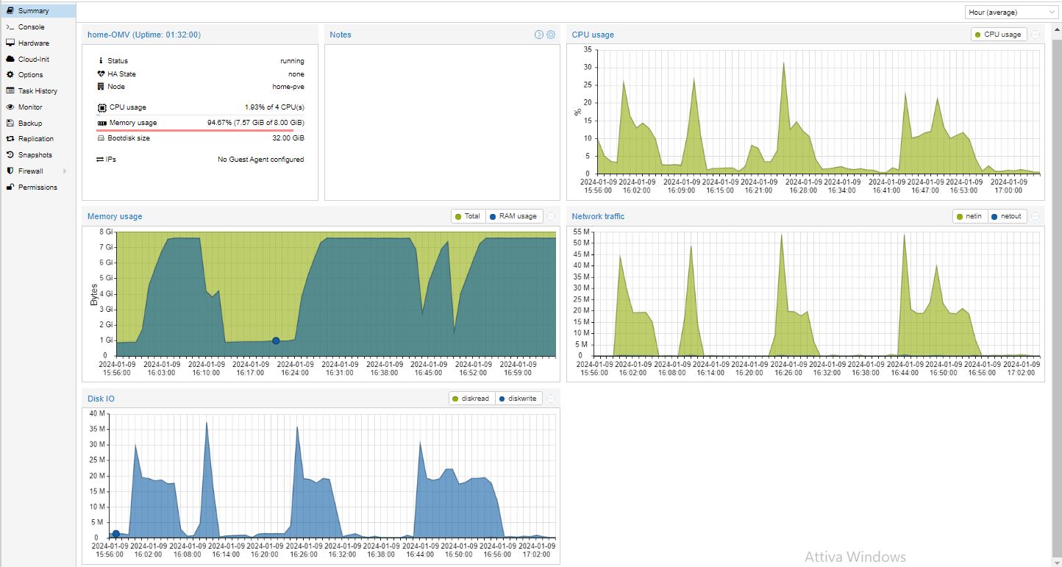The width and height of the screenshot is (1062, 567).
Task: Click the Backup floppy disk icon
Action: point(10,124)
